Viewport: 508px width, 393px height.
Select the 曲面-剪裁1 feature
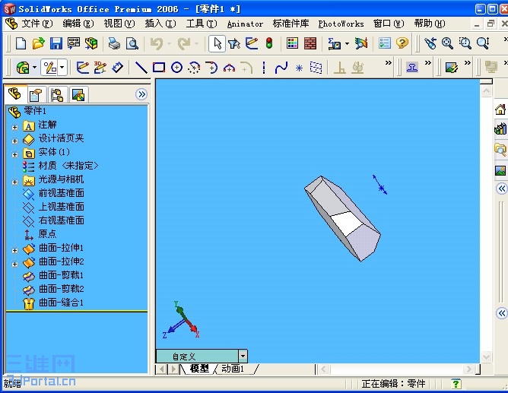[x=62, y=275]
